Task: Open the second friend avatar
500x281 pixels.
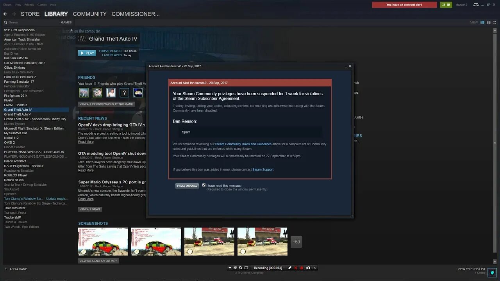Action: point(97,92)
